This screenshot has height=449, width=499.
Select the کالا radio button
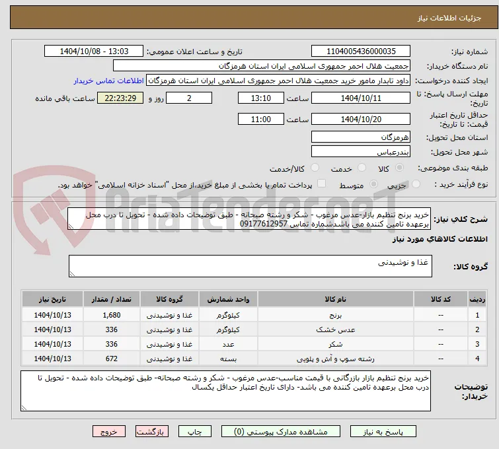click(x=399, y=167)
